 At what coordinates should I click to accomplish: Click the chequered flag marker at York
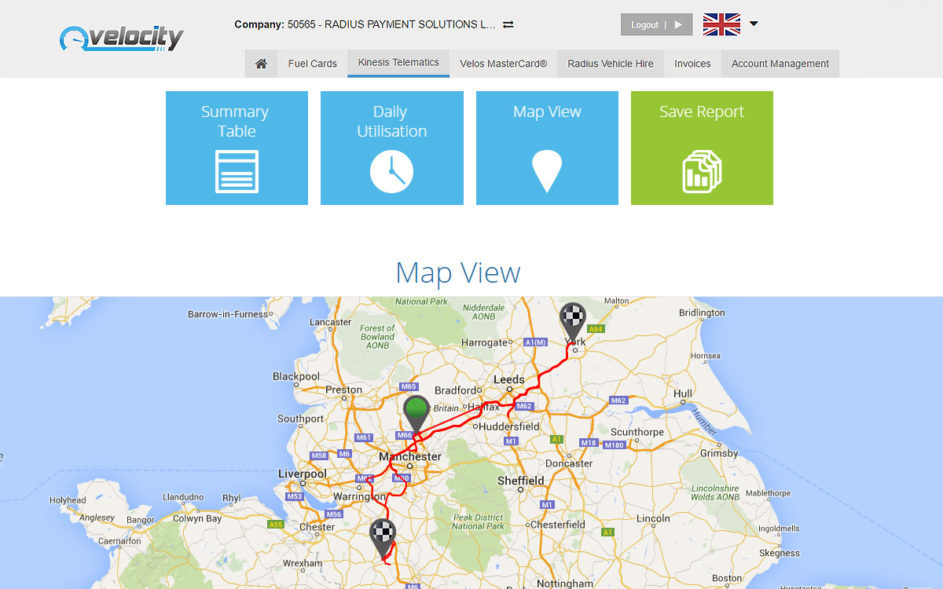[573, 321]
